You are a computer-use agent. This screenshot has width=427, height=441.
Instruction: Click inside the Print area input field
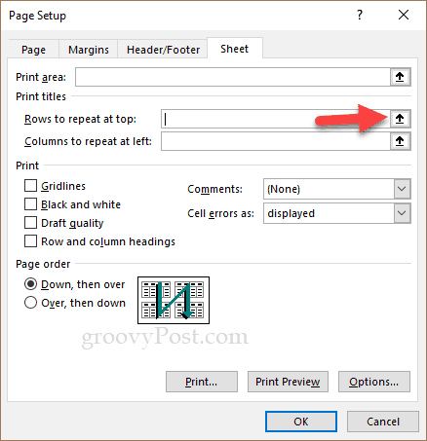tap(233, 77)
